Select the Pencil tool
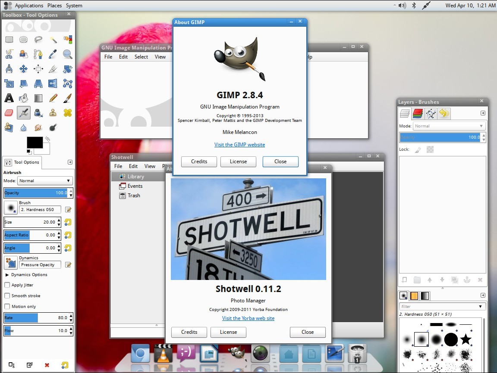The height and width of the screenshot is (373, 497). pos(53,98)
